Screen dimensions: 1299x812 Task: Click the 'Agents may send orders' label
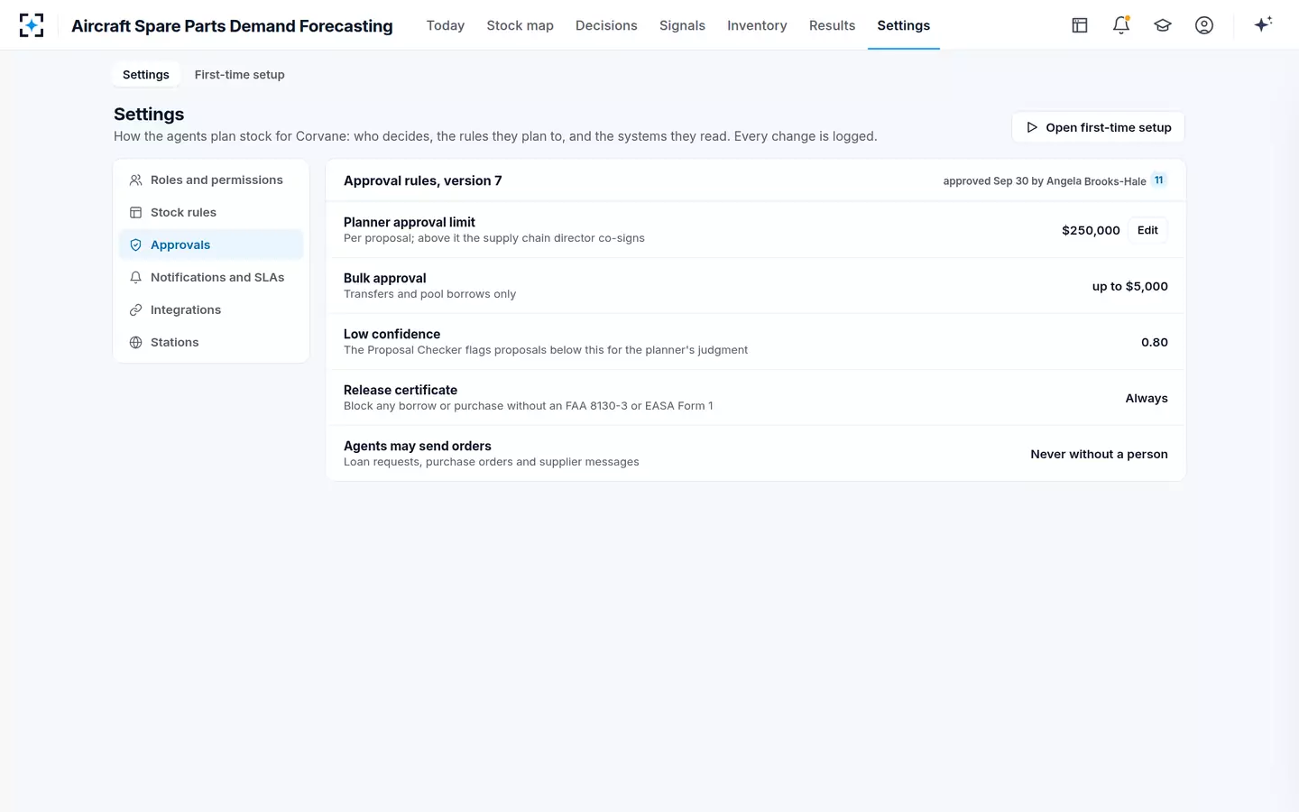418,446
